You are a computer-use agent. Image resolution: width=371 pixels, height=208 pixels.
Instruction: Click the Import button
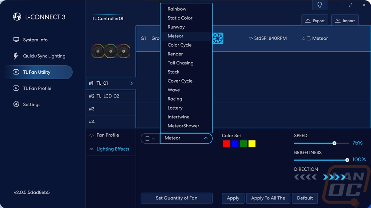345,21
